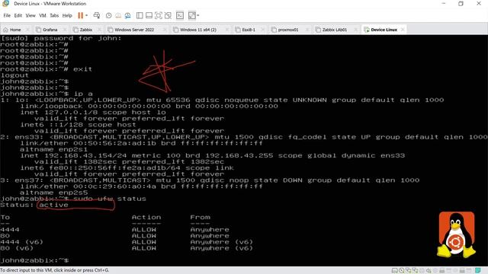Open the Help menu

(67, 15)
